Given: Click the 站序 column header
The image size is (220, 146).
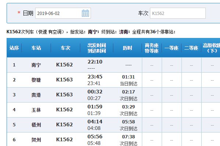Looking at the screenshot, I should point(14,48).
